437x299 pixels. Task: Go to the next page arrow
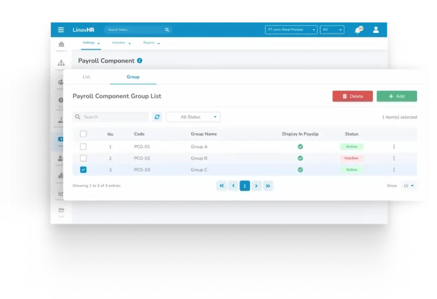pos(256,186)
